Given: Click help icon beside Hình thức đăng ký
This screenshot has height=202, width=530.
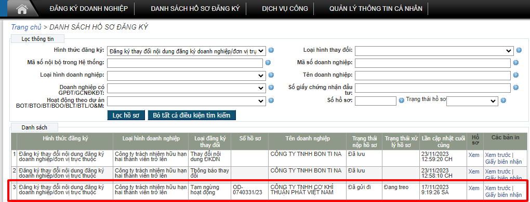Looking at the screenshot, I should click(x=271, y=51).
